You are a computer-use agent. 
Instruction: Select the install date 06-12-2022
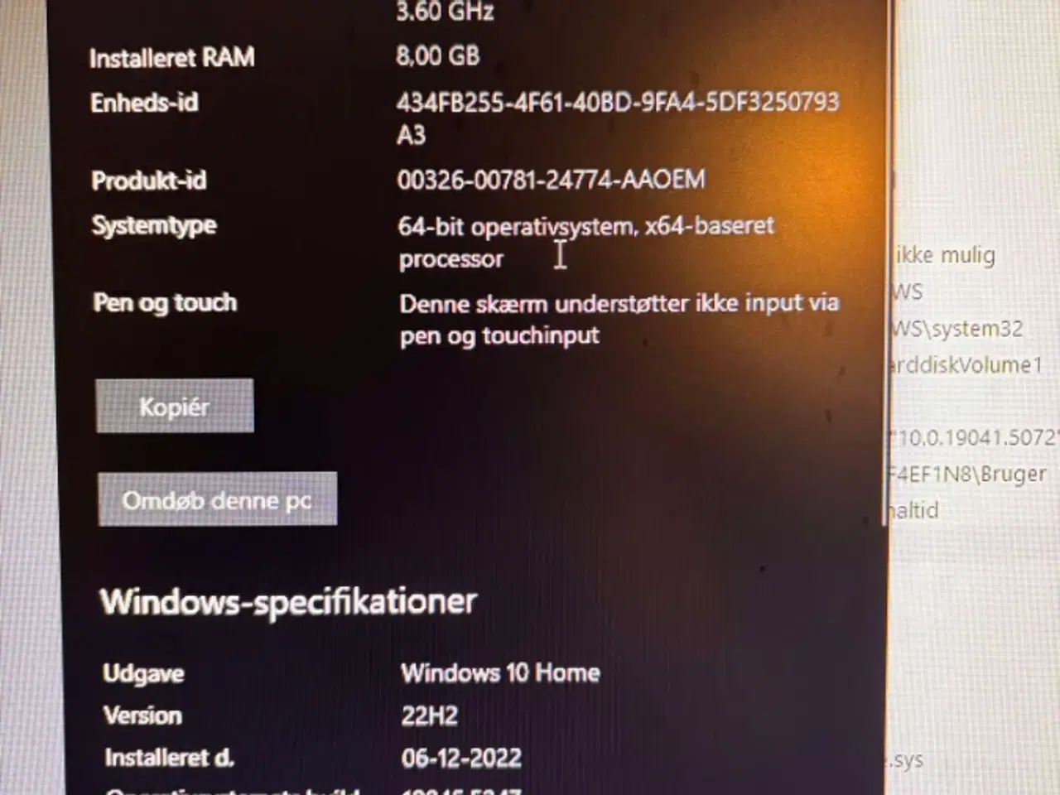(461, 758)
